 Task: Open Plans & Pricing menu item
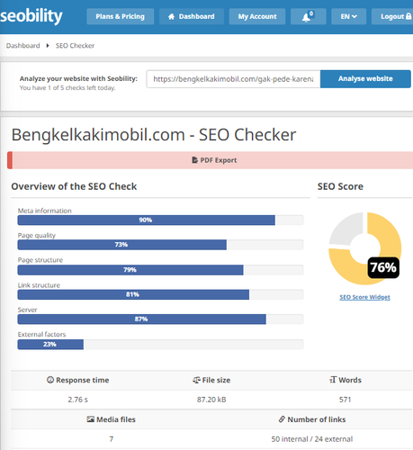pos(121,16)
